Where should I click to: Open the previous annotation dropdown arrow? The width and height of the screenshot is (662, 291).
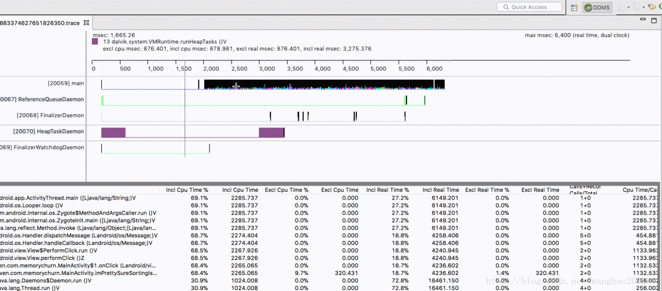tap(643, 7)
